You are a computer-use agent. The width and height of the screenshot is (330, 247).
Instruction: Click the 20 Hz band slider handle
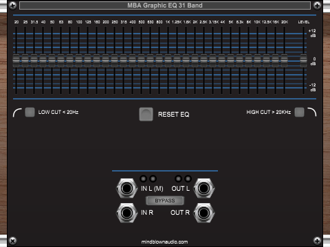[x=16, y=60]
